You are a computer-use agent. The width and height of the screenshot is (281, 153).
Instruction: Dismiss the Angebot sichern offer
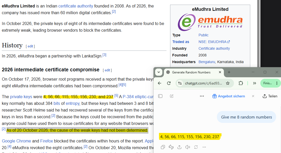tap(253, 96)
